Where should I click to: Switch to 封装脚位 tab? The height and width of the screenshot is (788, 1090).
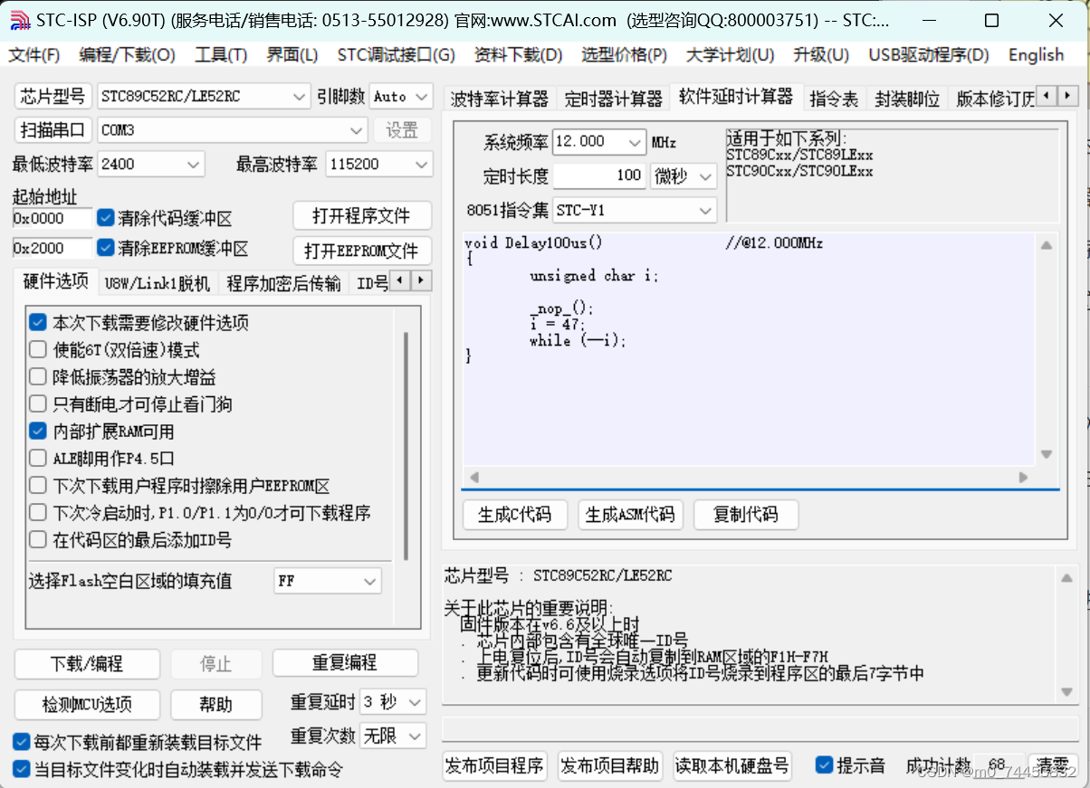907,99
